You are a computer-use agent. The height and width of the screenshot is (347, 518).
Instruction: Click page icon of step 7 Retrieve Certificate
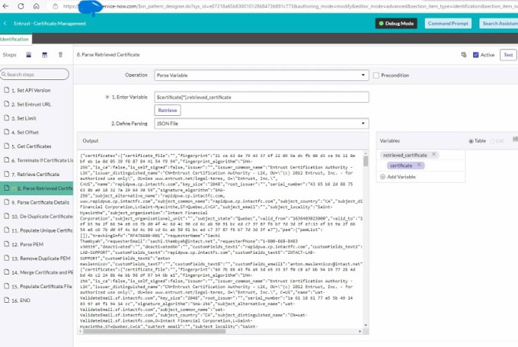6,174
